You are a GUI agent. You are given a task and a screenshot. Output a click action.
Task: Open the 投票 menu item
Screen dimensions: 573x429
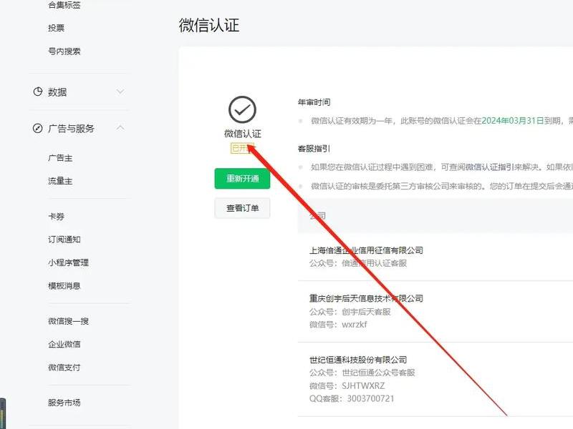click(x=57, y=28)
